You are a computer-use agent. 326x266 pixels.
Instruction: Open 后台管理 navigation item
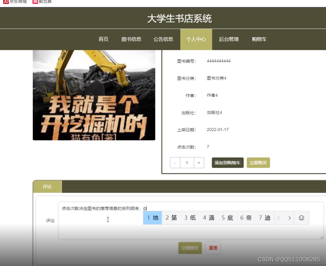point(229,39)
